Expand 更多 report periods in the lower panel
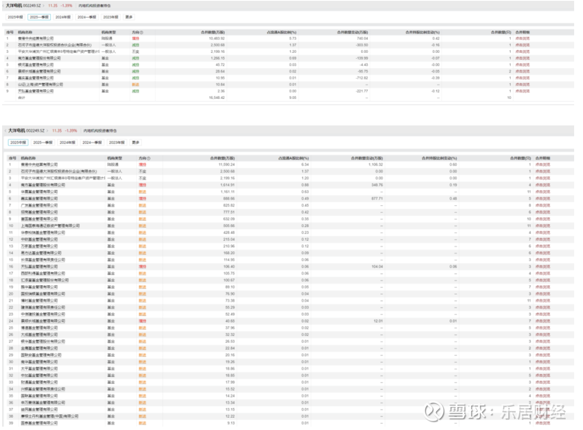583x430 pixels. [x=136, y=143]
